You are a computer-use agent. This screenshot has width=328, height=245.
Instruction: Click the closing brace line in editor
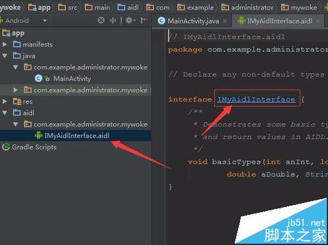click(x=171, y=187)
